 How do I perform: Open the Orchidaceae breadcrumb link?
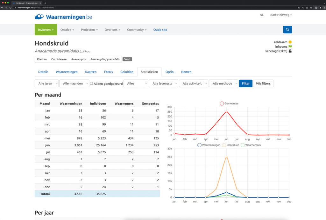[x=59, y=59]
